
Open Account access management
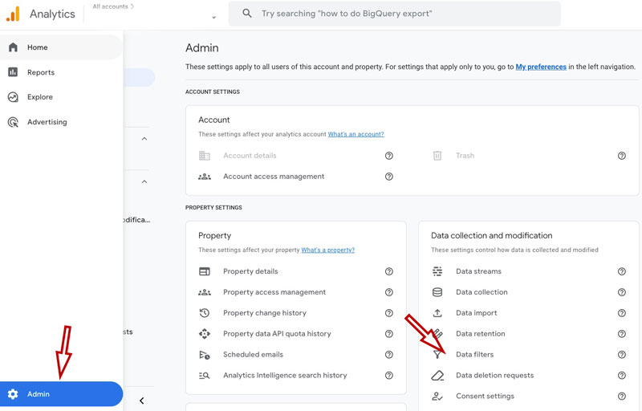[x=274, y=177]
